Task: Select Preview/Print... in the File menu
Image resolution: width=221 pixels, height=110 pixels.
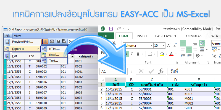Action: pos(22,42)
